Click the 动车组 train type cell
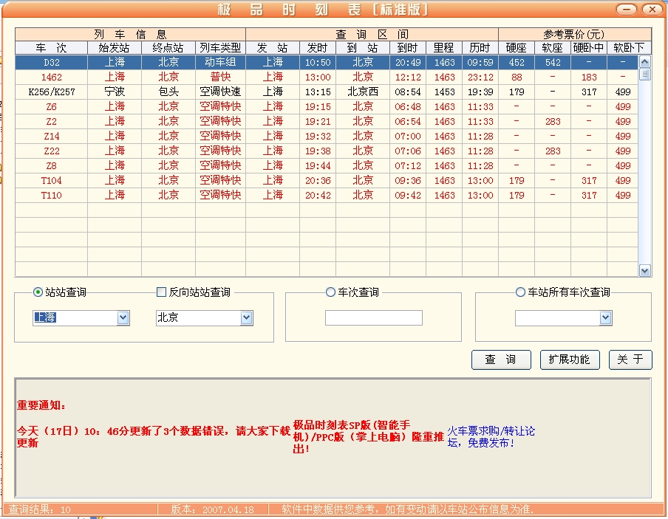 coord(220,62)
